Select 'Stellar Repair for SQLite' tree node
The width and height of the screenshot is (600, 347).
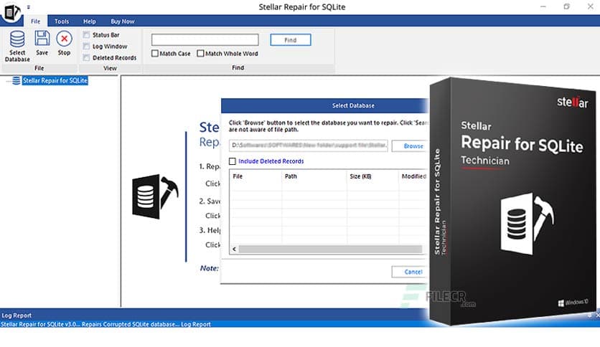coord(55,80)
